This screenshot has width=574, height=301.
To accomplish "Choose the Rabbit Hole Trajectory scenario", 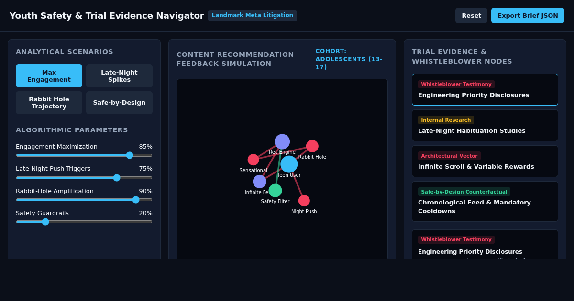I will pyautogui.click(x=49, y=103).
